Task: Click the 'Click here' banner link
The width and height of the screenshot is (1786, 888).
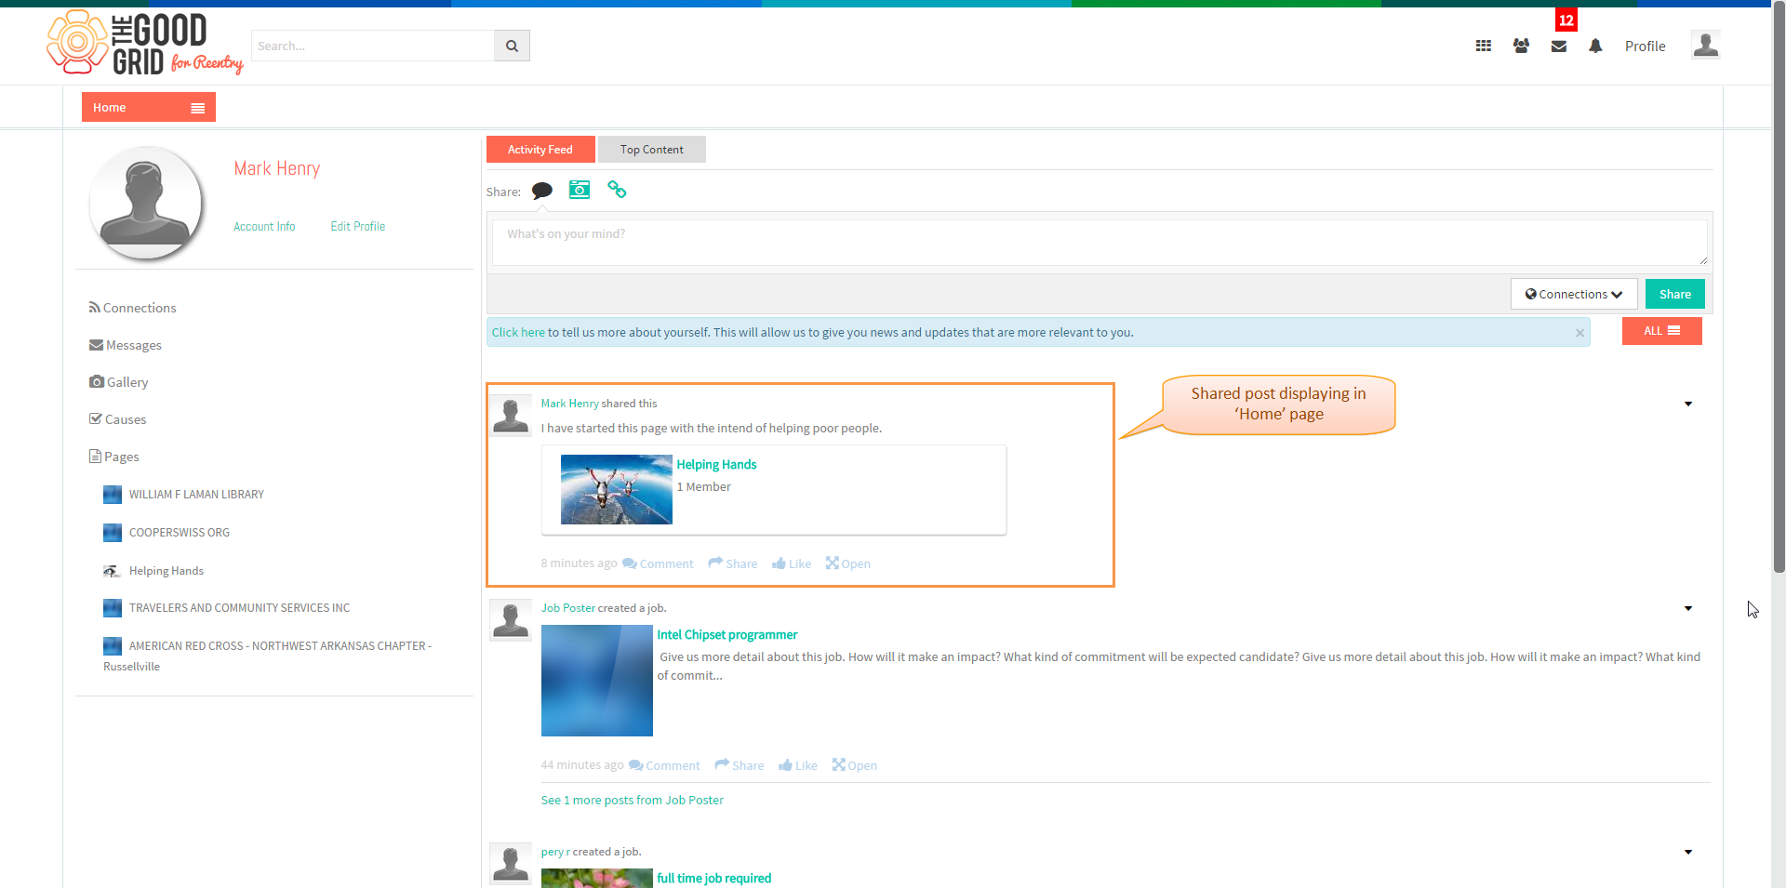Action: 518,333
